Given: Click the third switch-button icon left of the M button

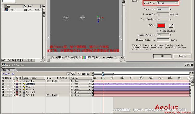Looking at the screenshot, I should (79, 74).
